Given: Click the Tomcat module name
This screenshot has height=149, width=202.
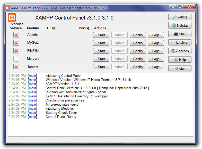Looking at the screenshot, I should [x=33, y=67].
